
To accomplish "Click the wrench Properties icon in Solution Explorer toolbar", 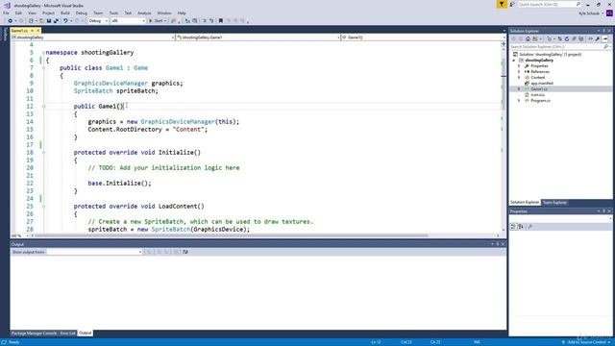I will pyautogui.click(x=598, y=38).
